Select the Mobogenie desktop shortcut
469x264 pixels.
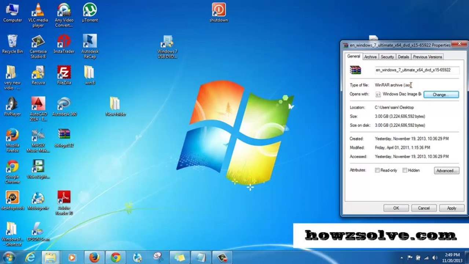[38, 200]
